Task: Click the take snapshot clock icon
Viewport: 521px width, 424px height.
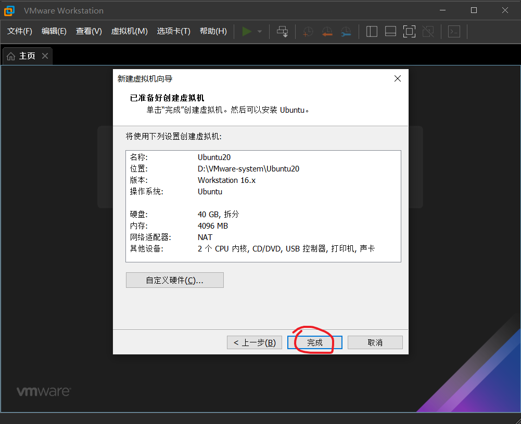Action: pos(308,32)
